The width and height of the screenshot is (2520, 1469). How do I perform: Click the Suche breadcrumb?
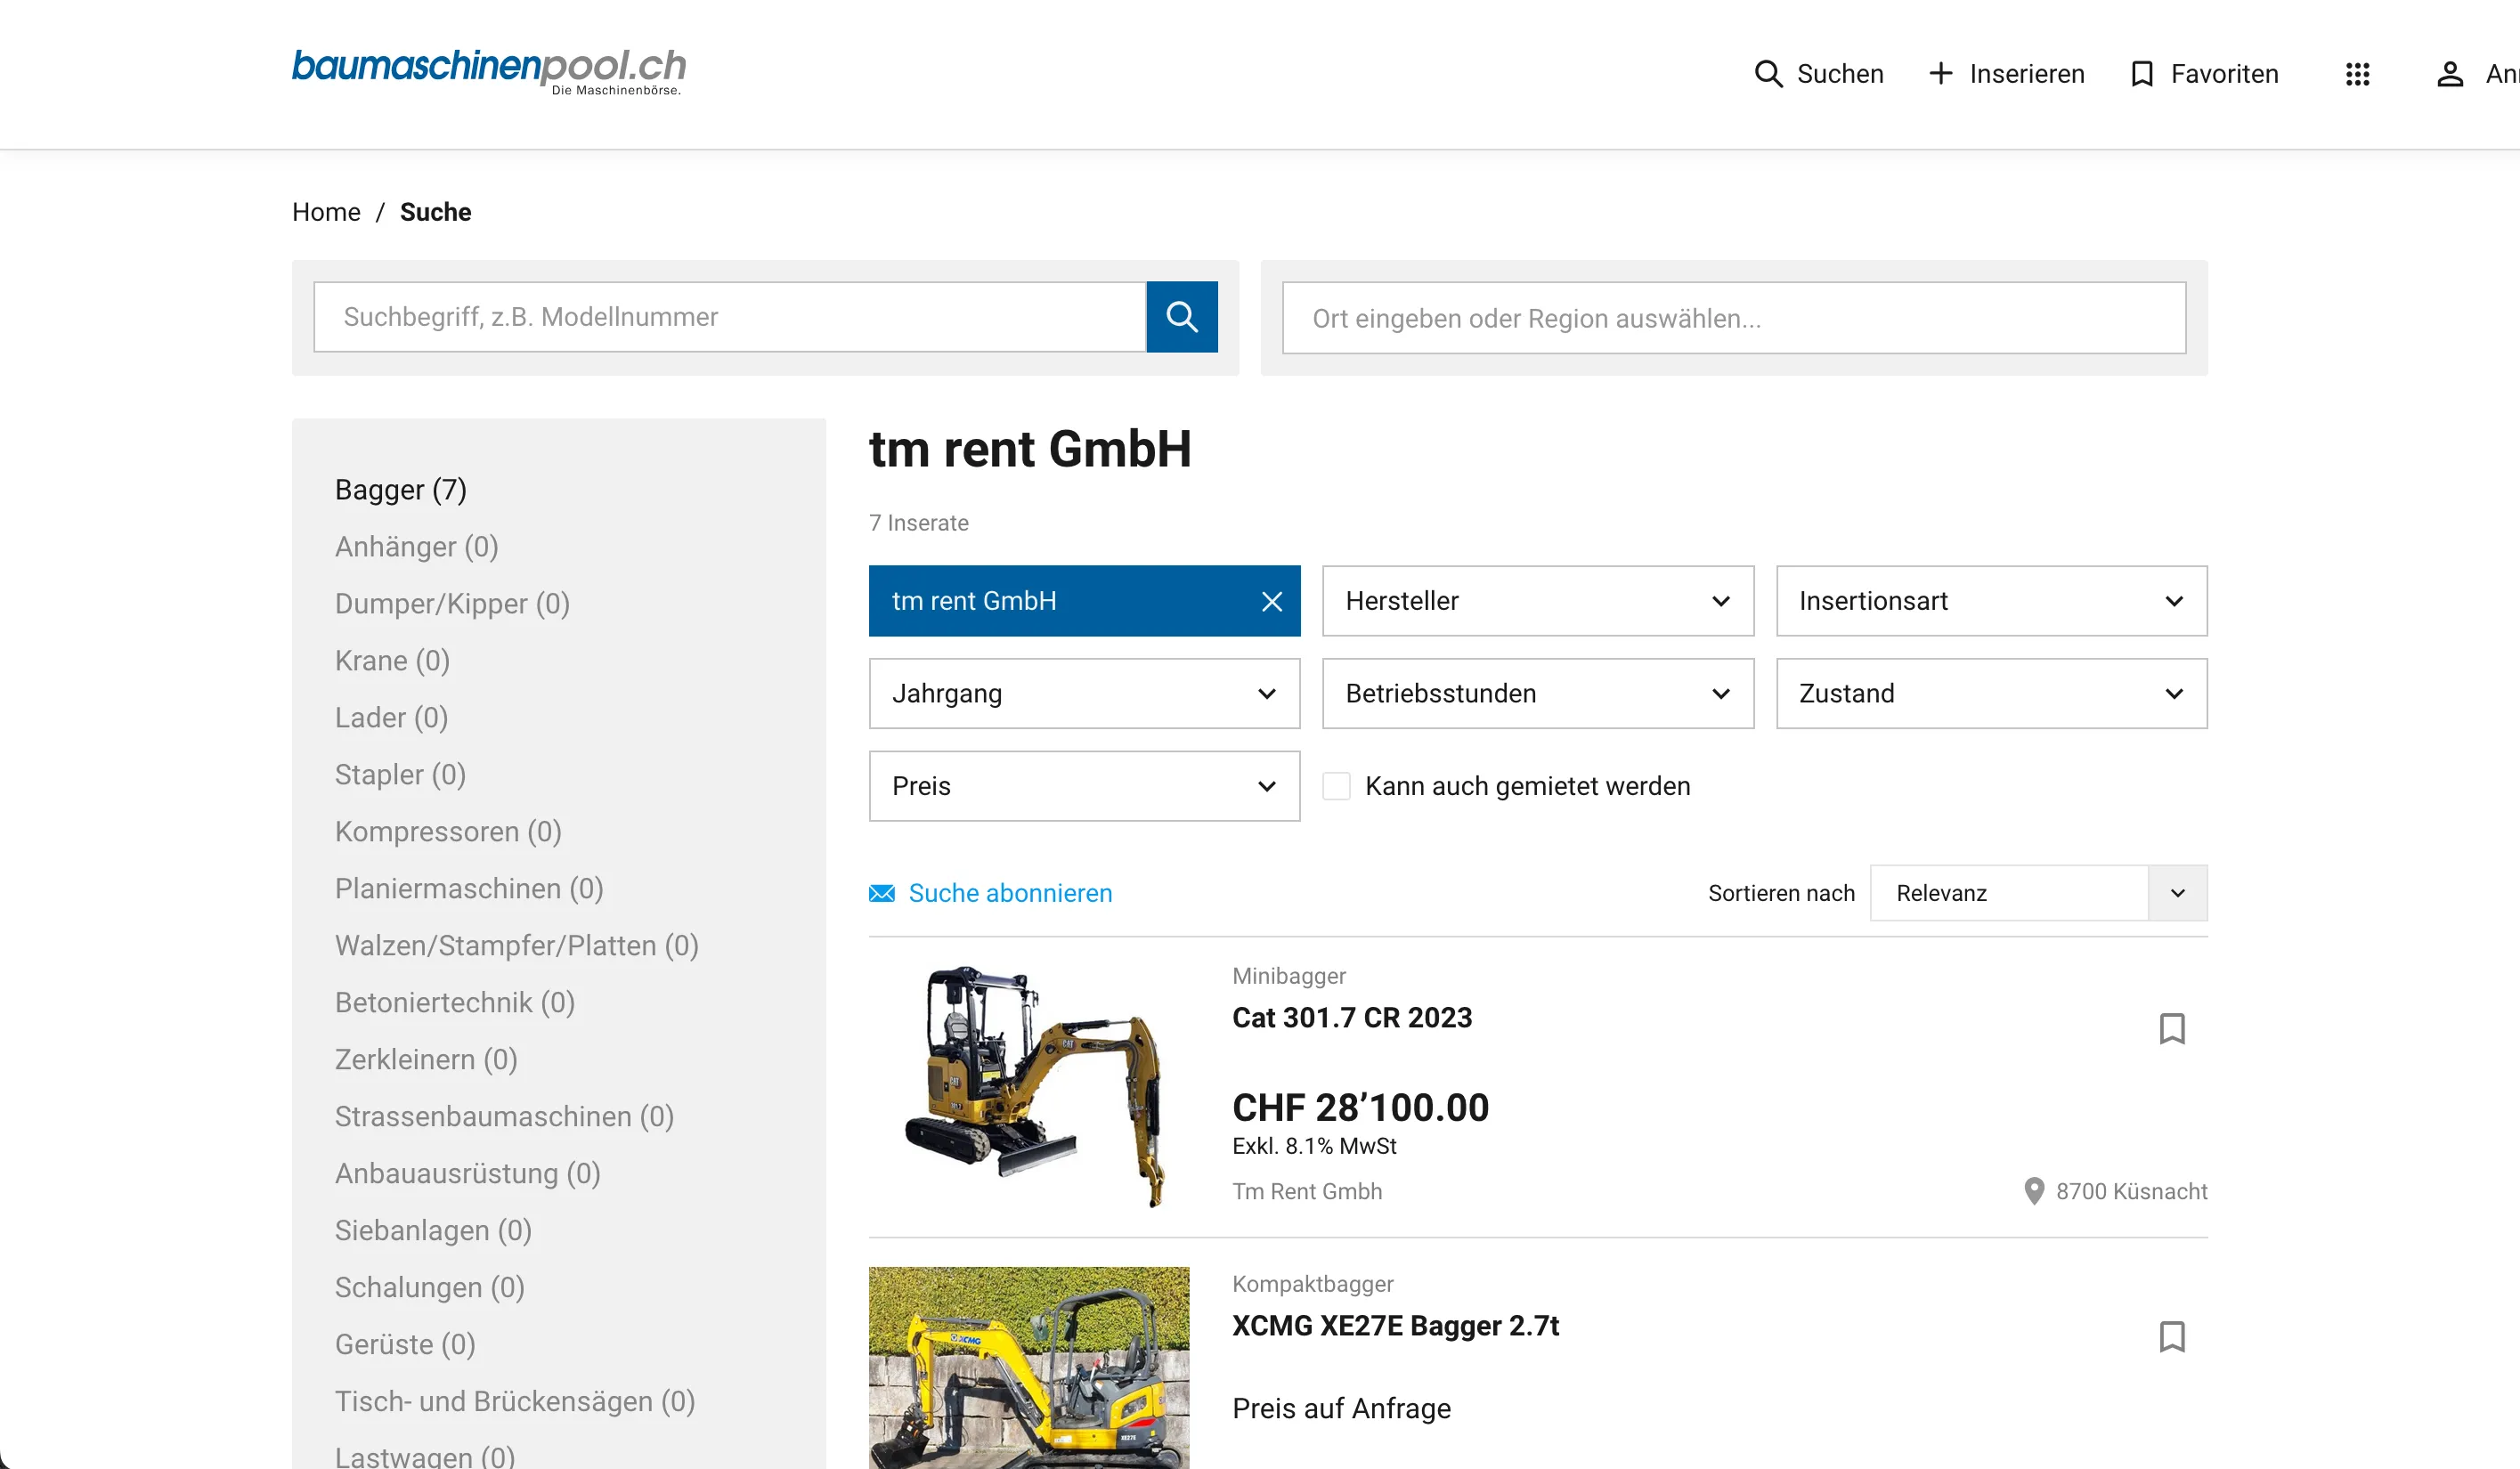(x=435, y=212)
